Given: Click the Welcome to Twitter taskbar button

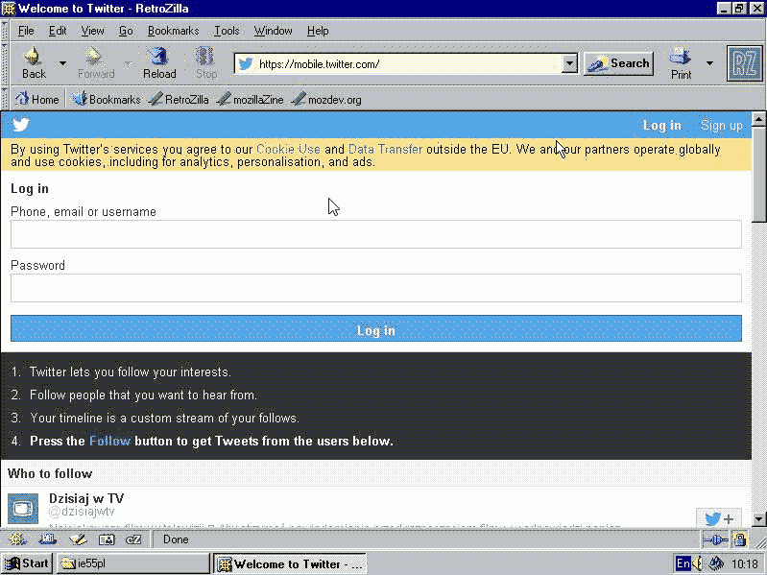Looking at the screenshot, I should 291,563.
